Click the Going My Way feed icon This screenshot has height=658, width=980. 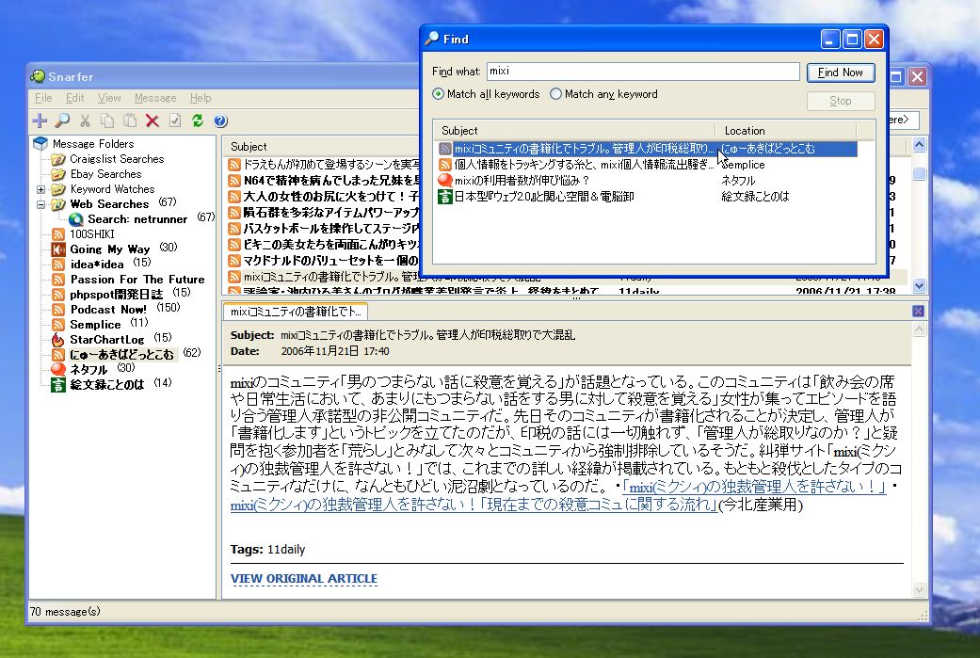pyautogui.click(x=58, y=249)
